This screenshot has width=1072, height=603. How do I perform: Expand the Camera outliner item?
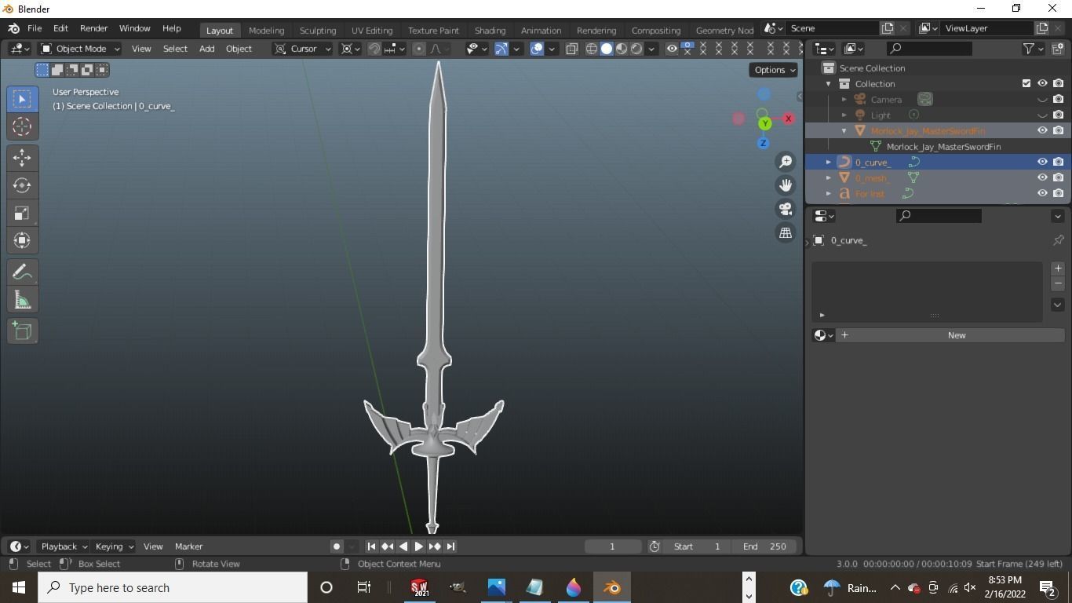[x=844, y=99]
